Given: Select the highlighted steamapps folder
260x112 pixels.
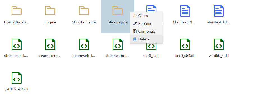Looking at the screenshot, I should (x=117, y=11).
